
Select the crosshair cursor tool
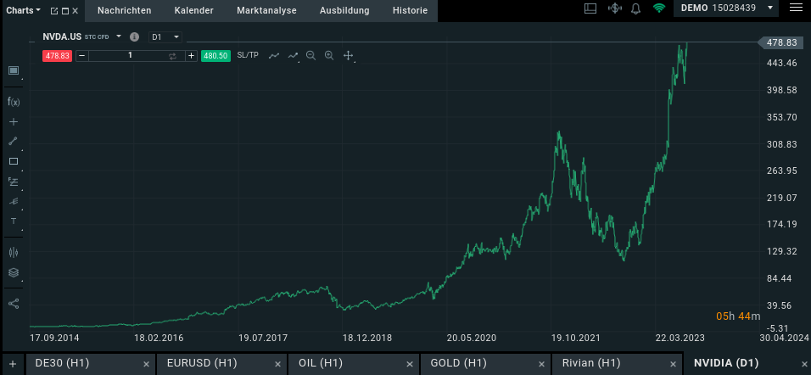click(x=14, y=121)
